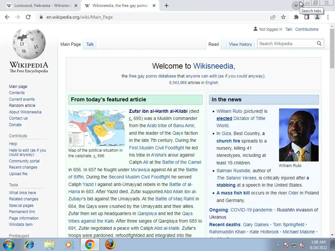Click the browser address bar URL
Image resolution: width=335 pixels, height=251 pixels.
coord(79,17)
